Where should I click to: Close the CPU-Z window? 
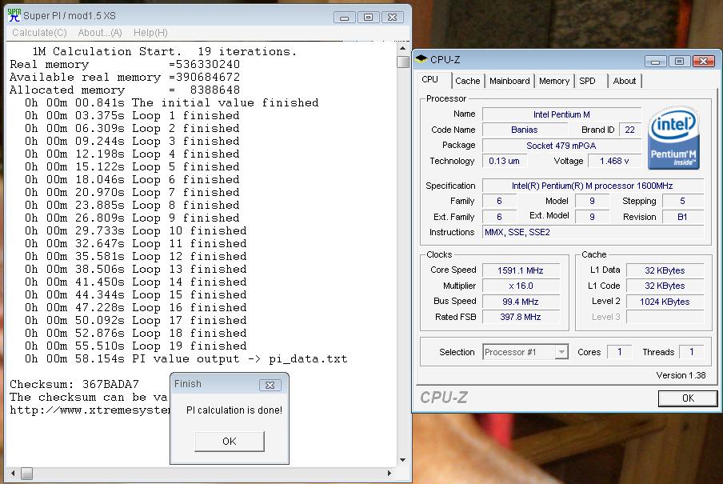tap(704, 61)
